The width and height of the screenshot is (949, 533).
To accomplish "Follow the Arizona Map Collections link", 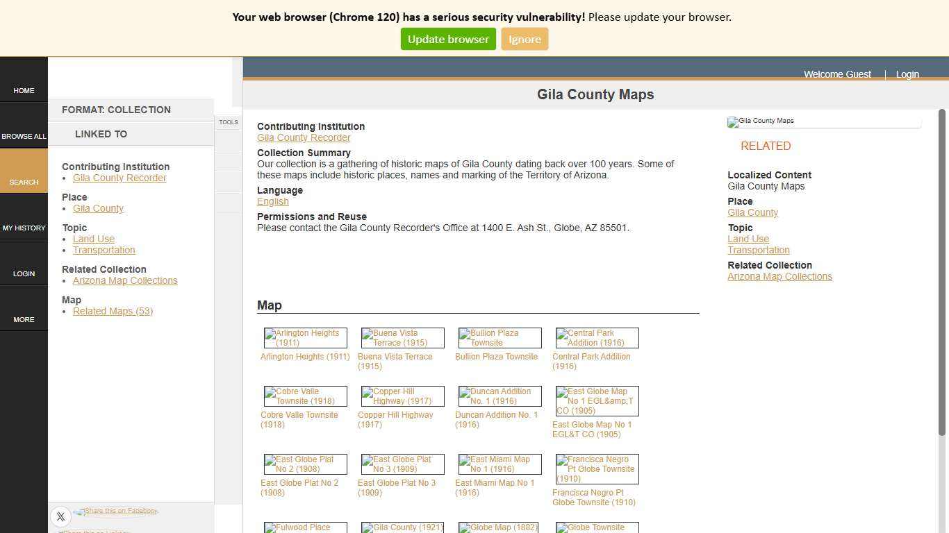I will (x=125, y=280).
